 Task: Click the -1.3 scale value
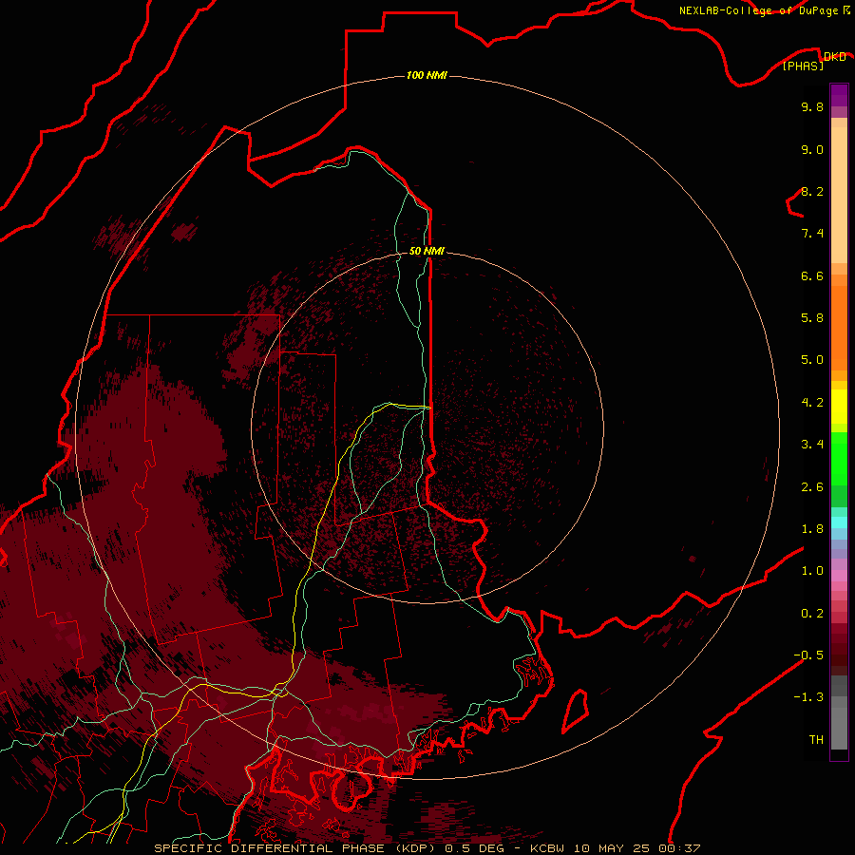click(x=808, y=697)
